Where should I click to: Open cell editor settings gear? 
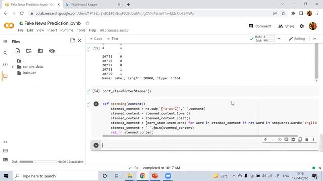pos(293,140)
